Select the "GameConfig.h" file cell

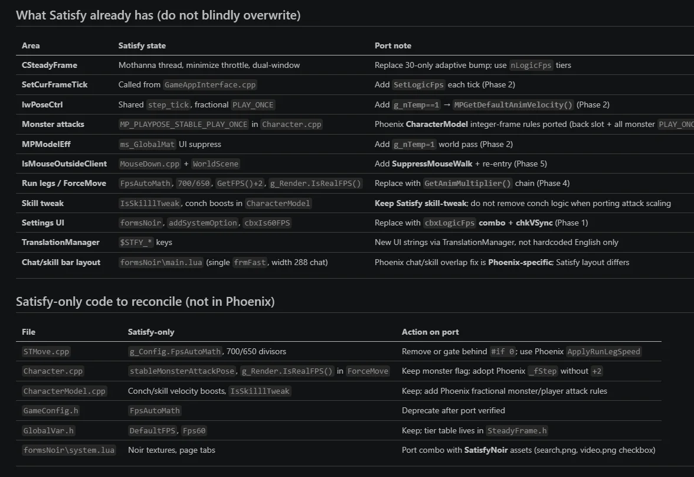[x=51, y=410]
